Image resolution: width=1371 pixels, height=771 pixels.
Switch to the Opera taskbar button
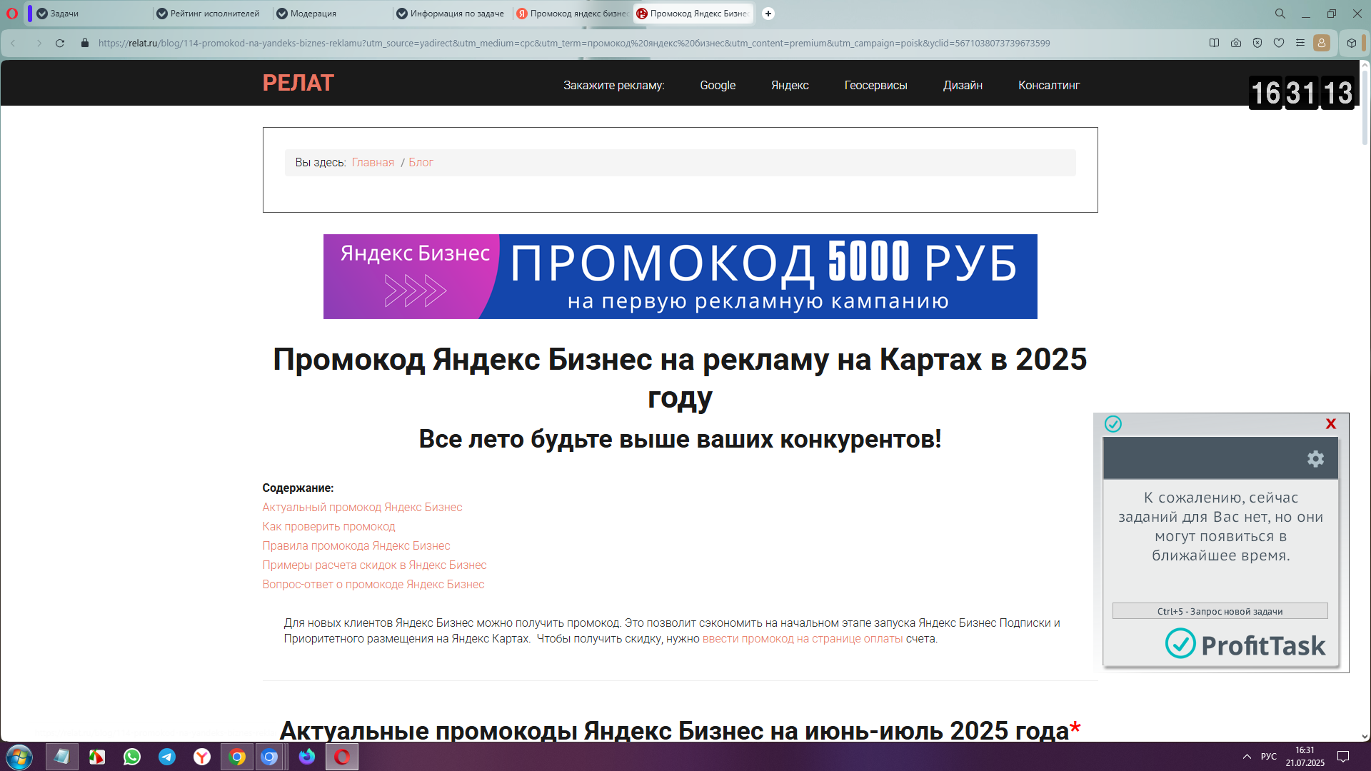click(x=342, y=757)
